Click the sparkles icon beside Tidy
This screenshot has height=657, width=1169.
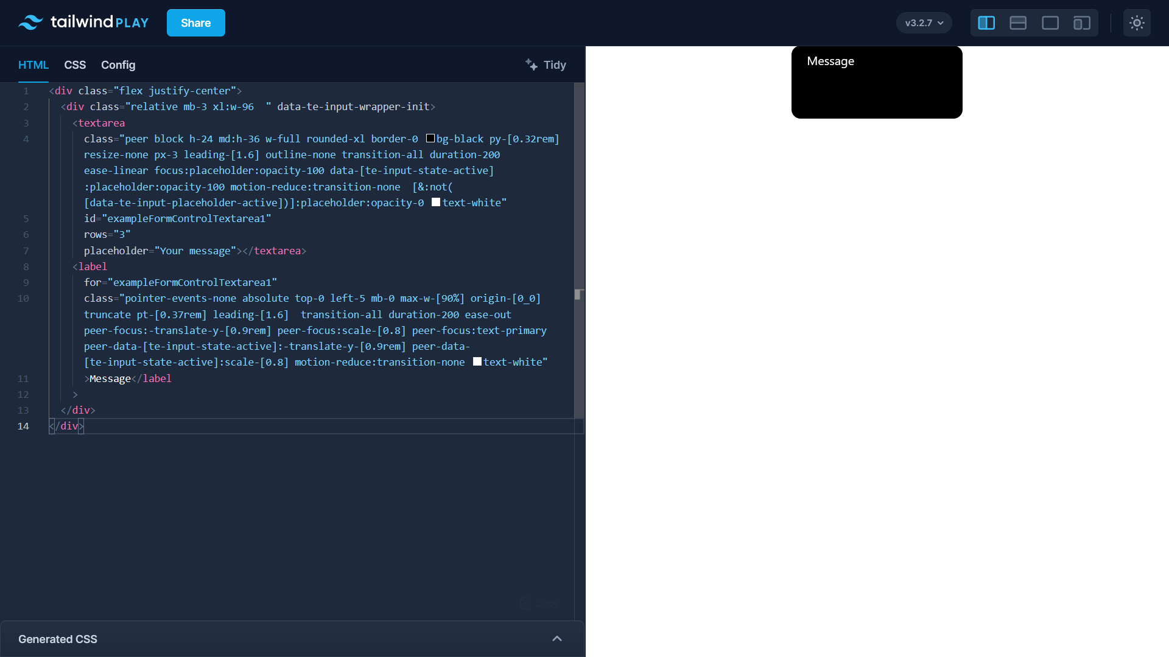coord(530,64)
